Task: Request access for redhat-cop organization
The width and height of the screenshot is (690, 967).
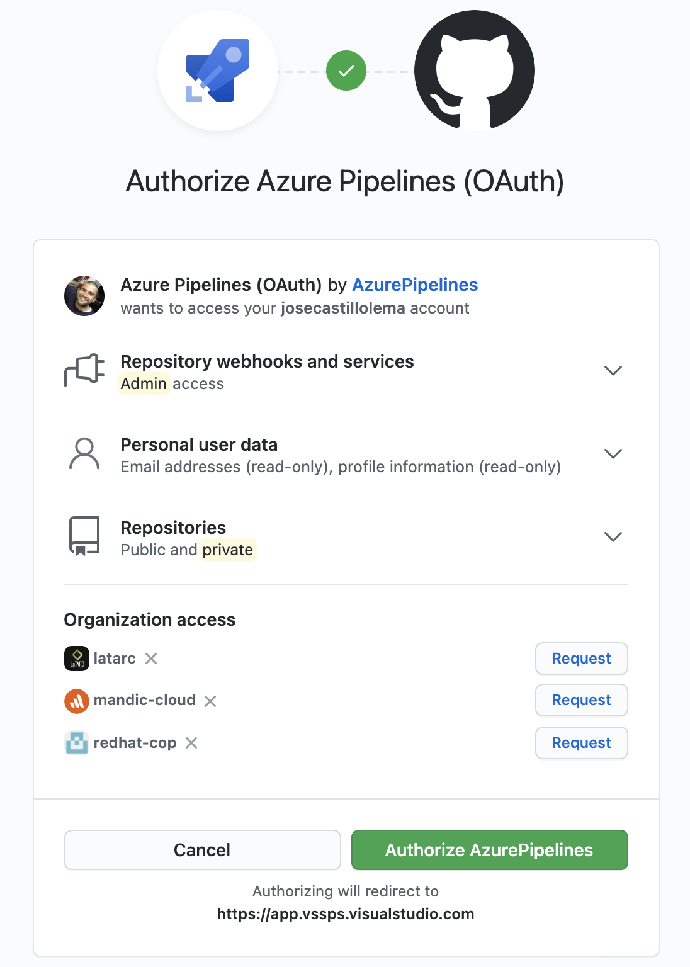Action: pos(581,743)
